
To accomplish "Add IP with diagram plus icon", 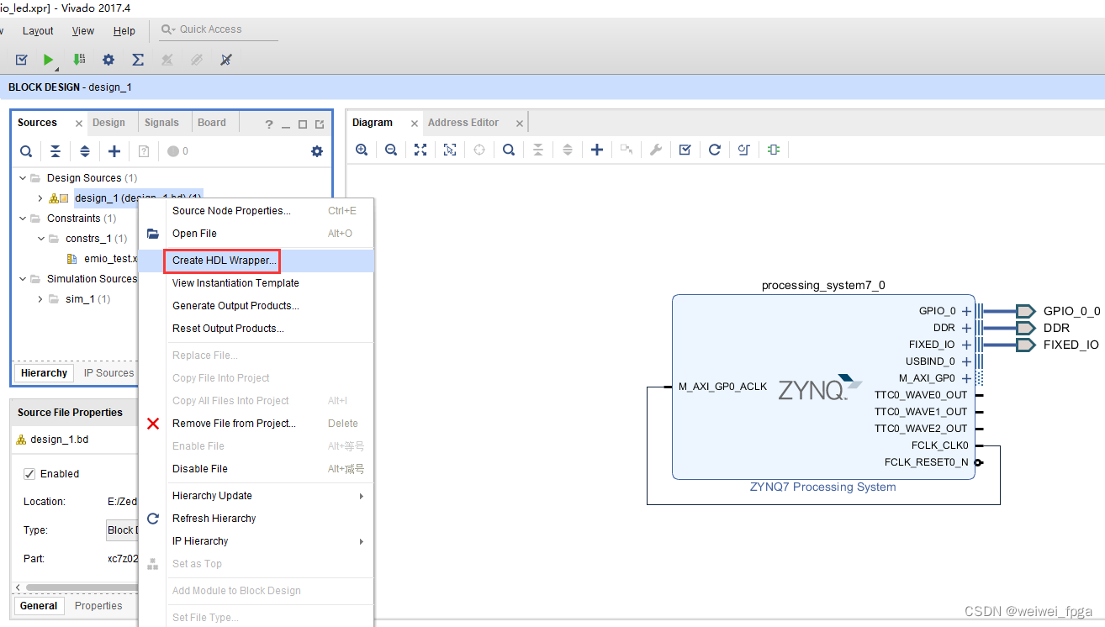I will [x=597, y=150].
